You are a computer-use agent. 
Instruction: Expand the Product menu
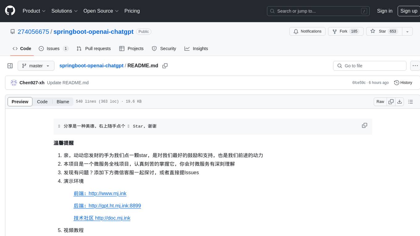point(34,11)
